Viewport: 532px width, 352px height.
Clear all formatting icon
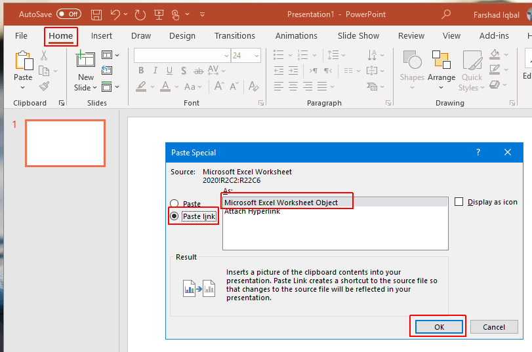click(x=253, y=86)
